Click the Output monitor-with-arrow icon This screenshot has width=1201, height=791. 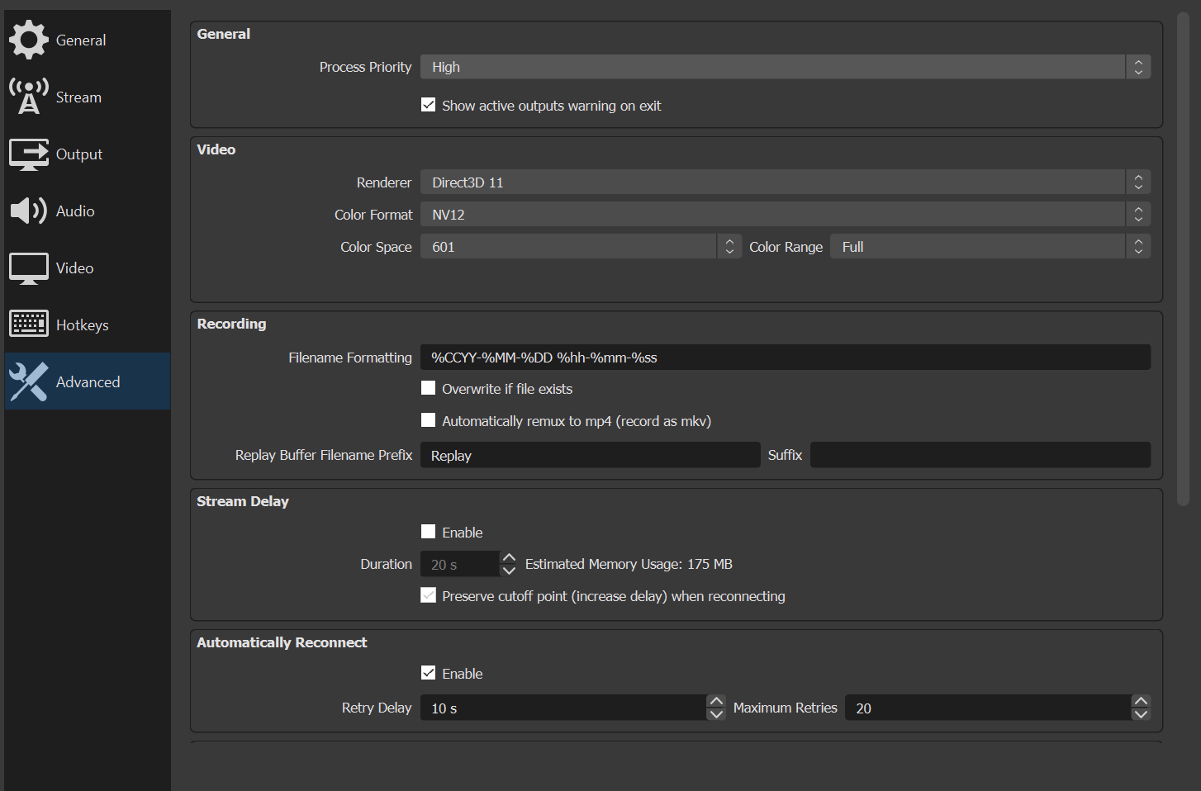pos(28,154)
